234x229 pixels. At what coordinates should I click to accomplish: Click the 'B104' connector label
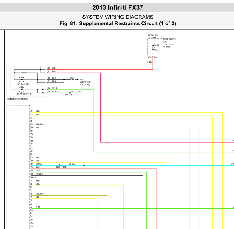coord(34,178)
